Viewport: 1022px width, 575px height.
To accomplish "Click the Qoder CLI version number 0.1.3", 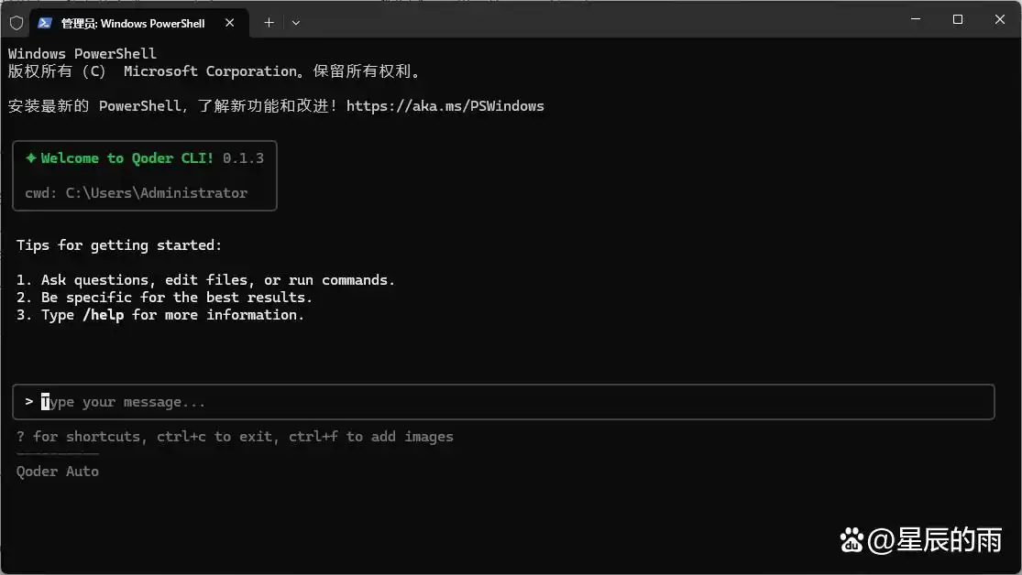I will (243, 157).
